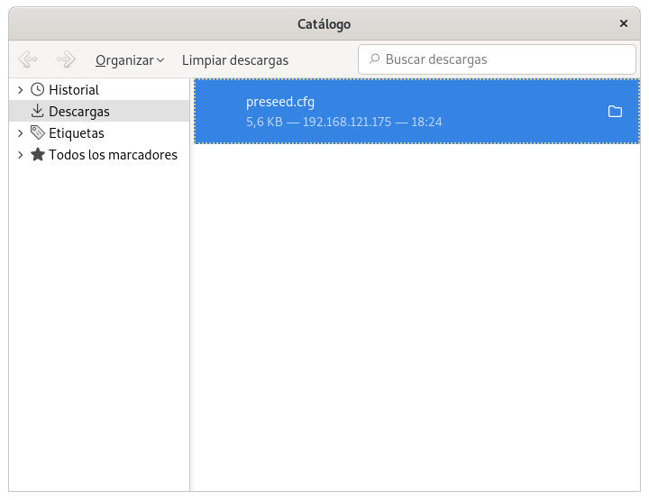This screenshot has height=500, width=649.
Task: Select Historial in the sidebar
Action: (x=74, y=90)
